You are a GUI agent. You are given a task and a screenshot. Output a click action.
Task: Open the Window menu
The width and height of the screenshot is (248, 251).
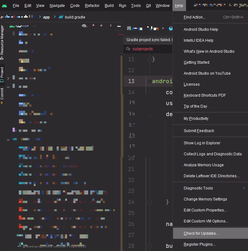point(162,6)
